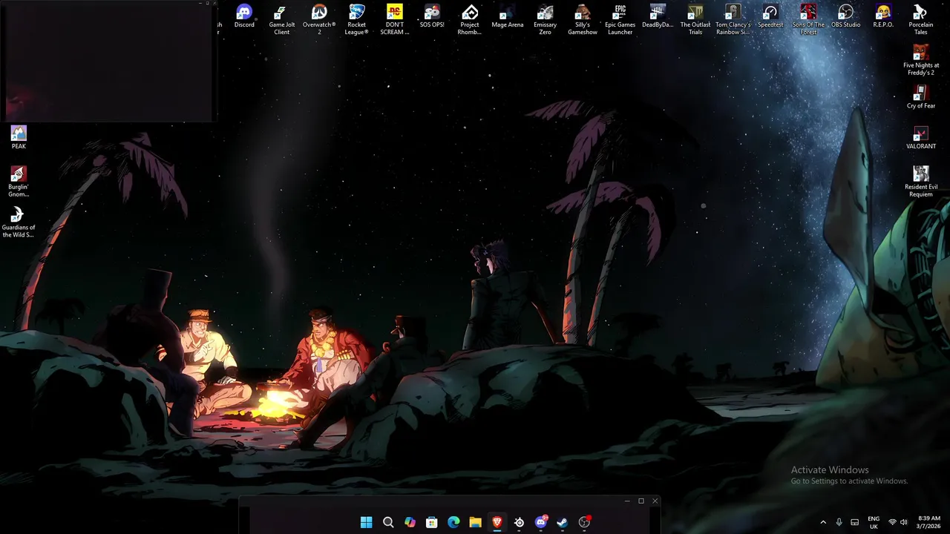Close the small window above the taskbar
The height and width of the screenshot is (534, 950).
[655, 501]
